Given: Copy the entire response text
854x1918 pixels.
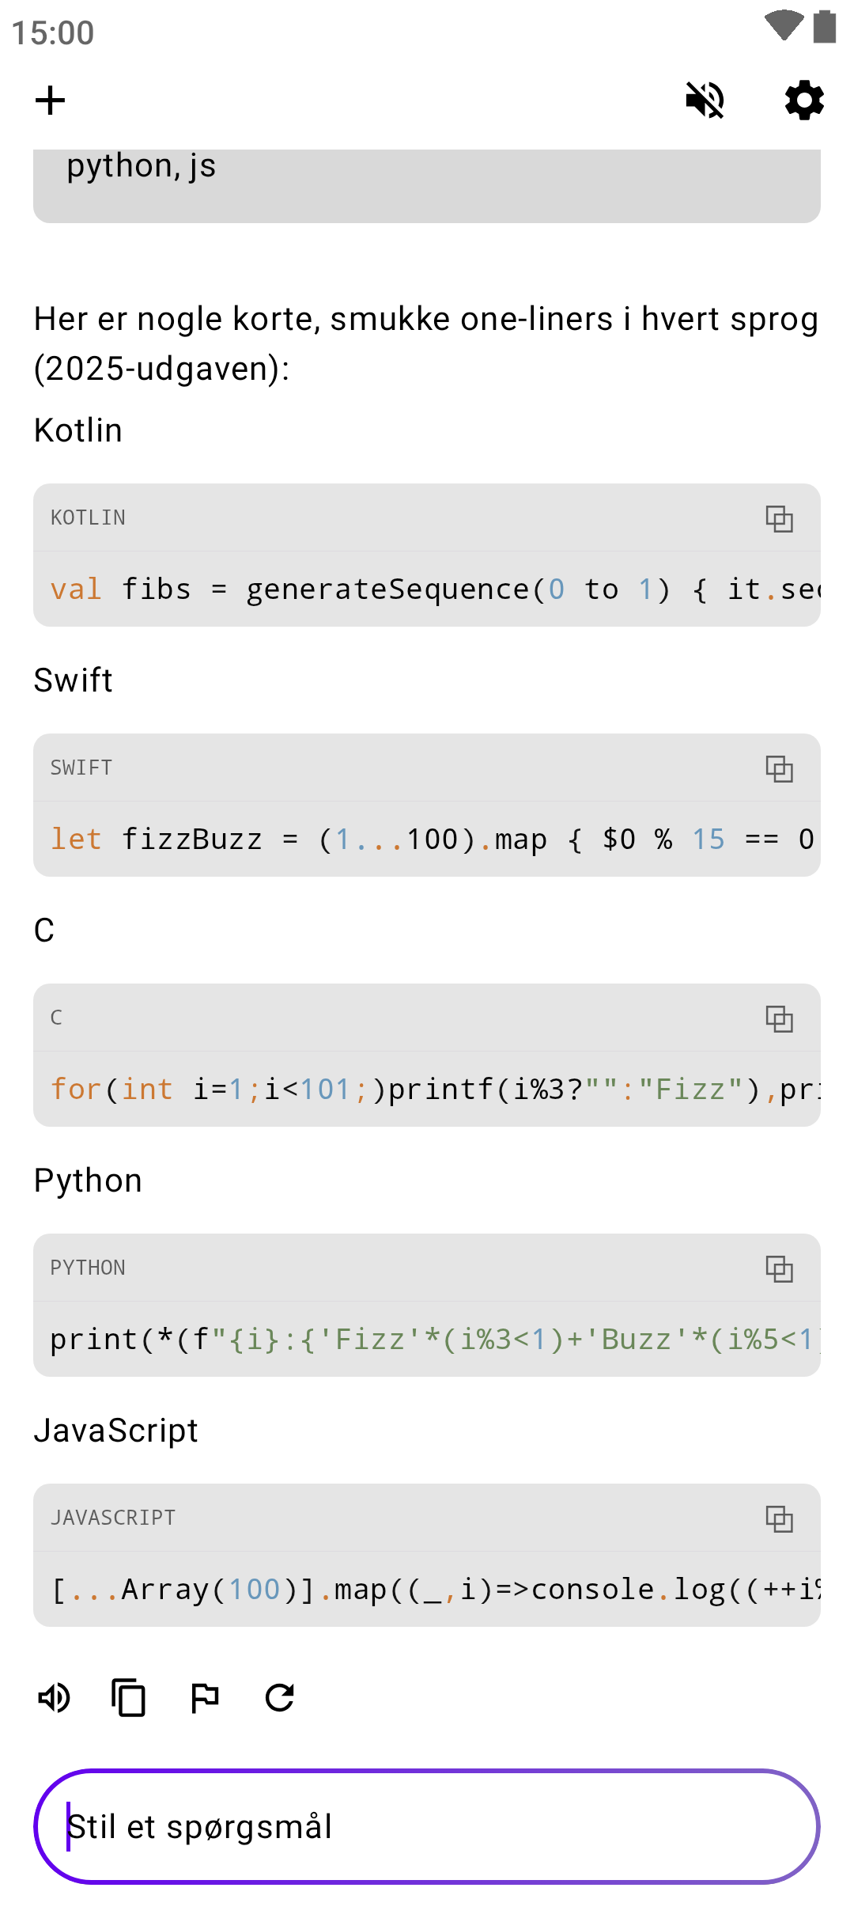Looking at the screenshot, I should 129,1697.
